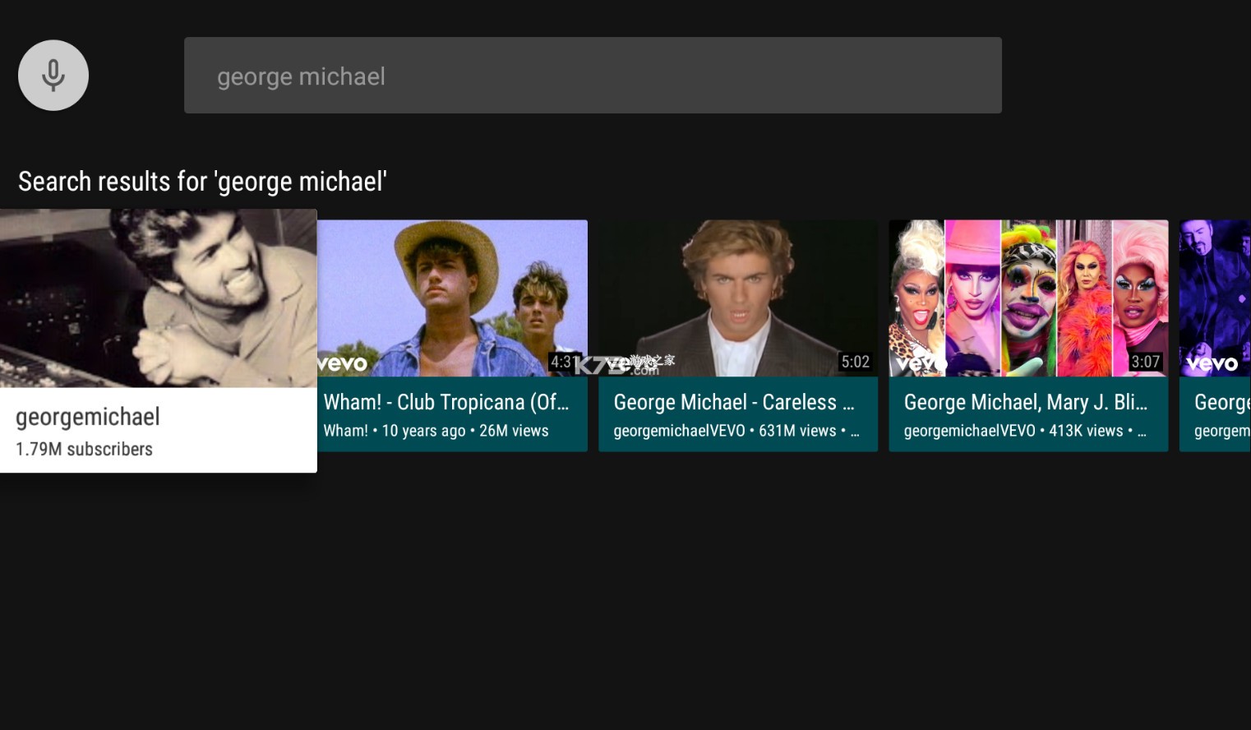The image size is (1251, 730).
Task: Play the Careless Whisper video thumbnail
Action: tap(738, 298)
